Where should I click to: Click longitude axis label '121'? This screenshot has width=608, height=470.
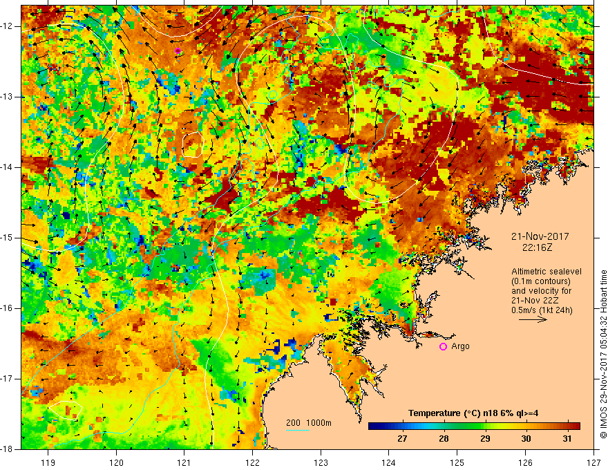click(x=184, y=462)
